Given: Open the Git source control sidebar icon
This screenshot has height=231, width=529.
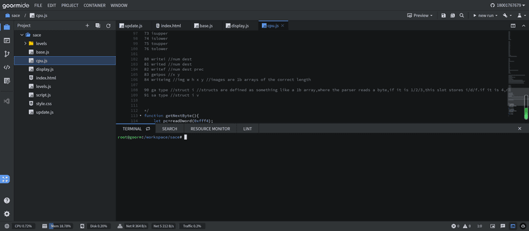Looking at the screenshot, I should tap(7, 54).
